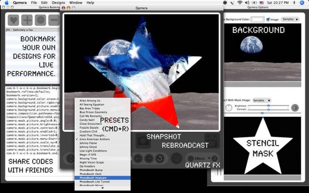Screen dimensions: 309x193
Task: Click the menu bar clock 'Sat 10:27 PM'
Action: pos(278,3)
